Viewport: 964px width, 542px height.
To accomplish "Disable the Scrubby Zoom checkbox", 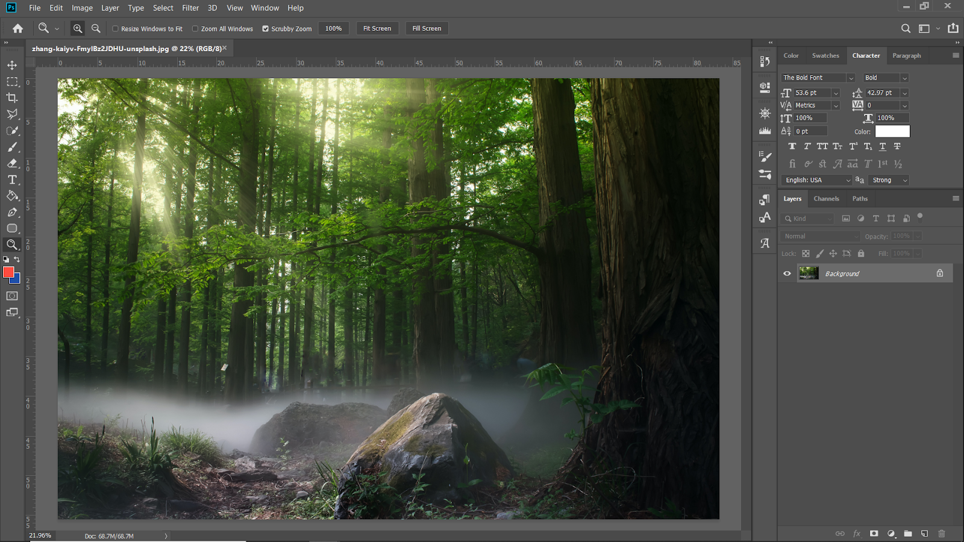I will click(265, 28).
